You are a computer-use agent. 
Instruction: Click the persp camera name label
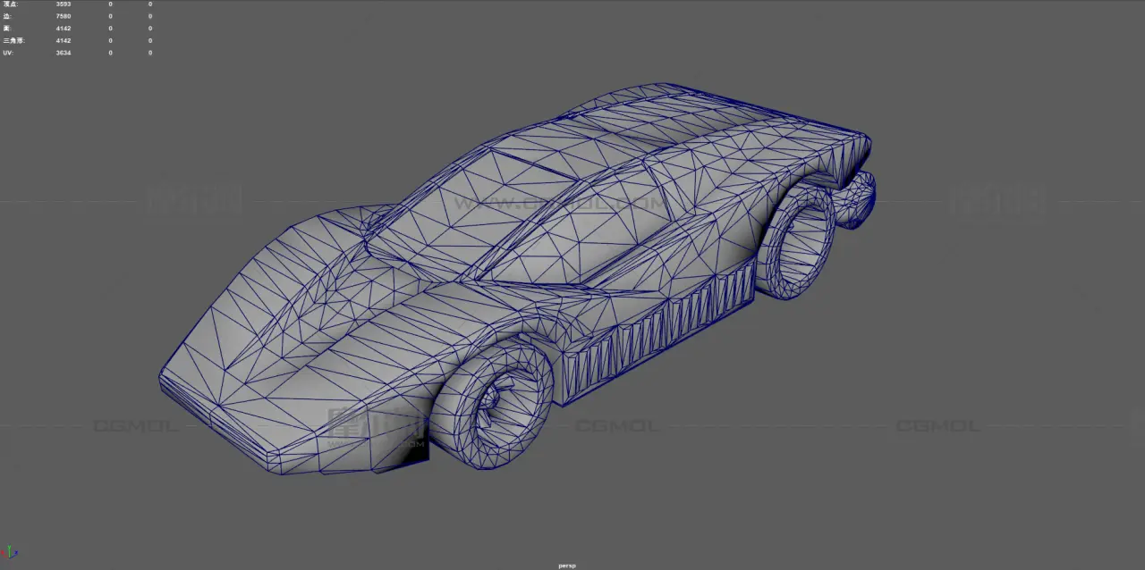pyautogui.click(x=566, y=565)
